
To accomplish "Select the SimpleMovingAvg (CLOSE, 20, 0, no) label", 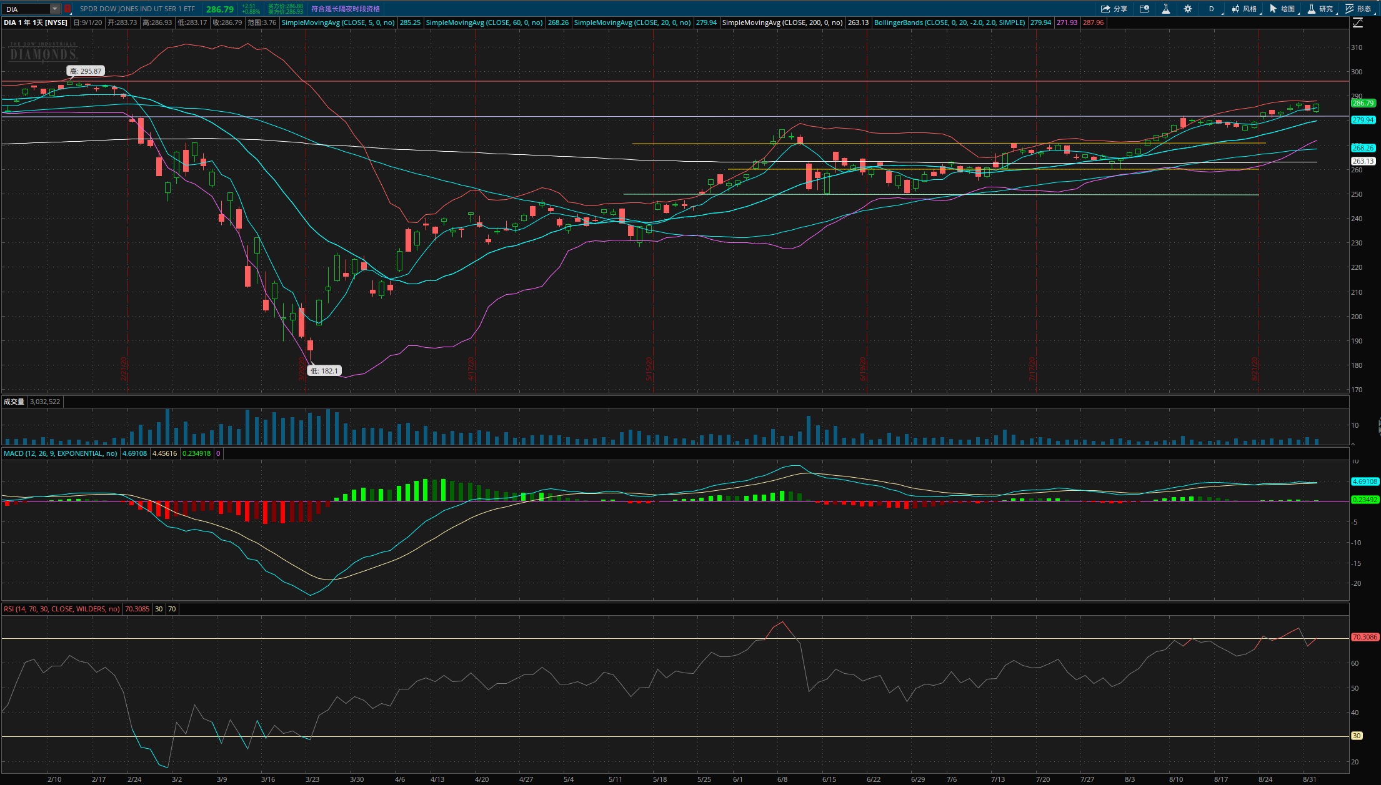I will click(632, 22).
